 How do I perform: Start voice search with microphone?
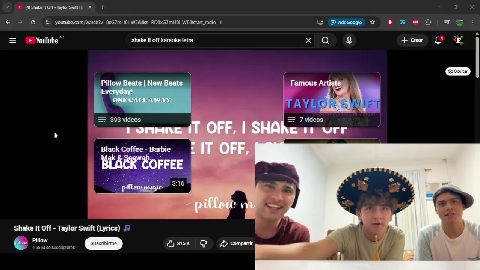pos(349,40)
